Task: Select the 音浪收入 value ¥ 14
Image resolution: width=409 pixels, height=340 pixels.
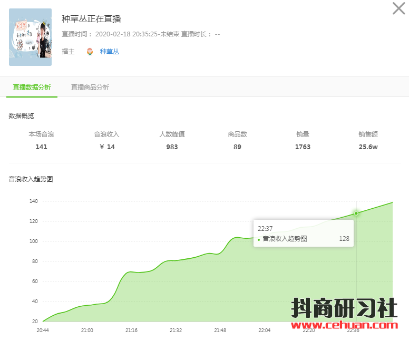Action: (107, 147)
